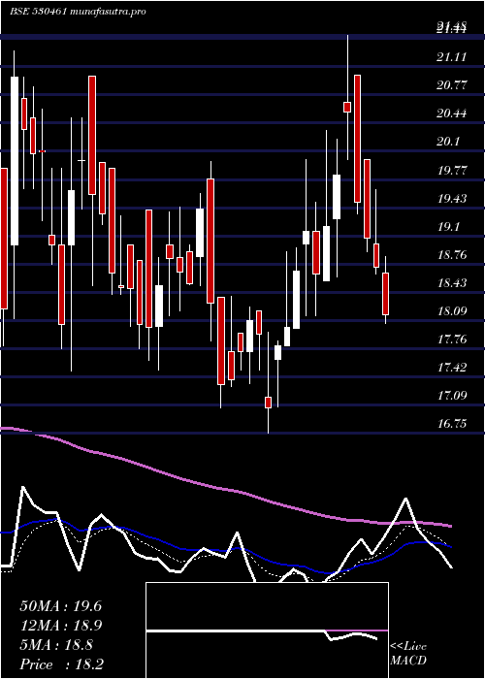Select the 18.09 price axis label

(452, 311)
